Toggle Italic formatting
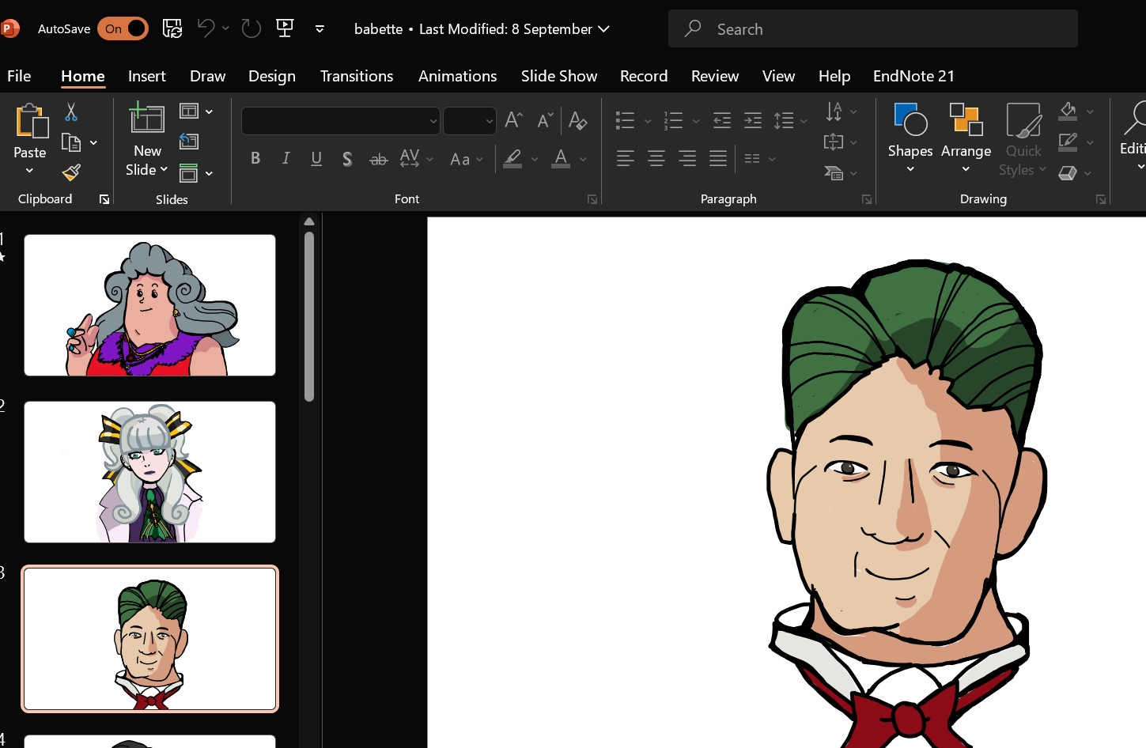 pos(286,158)
